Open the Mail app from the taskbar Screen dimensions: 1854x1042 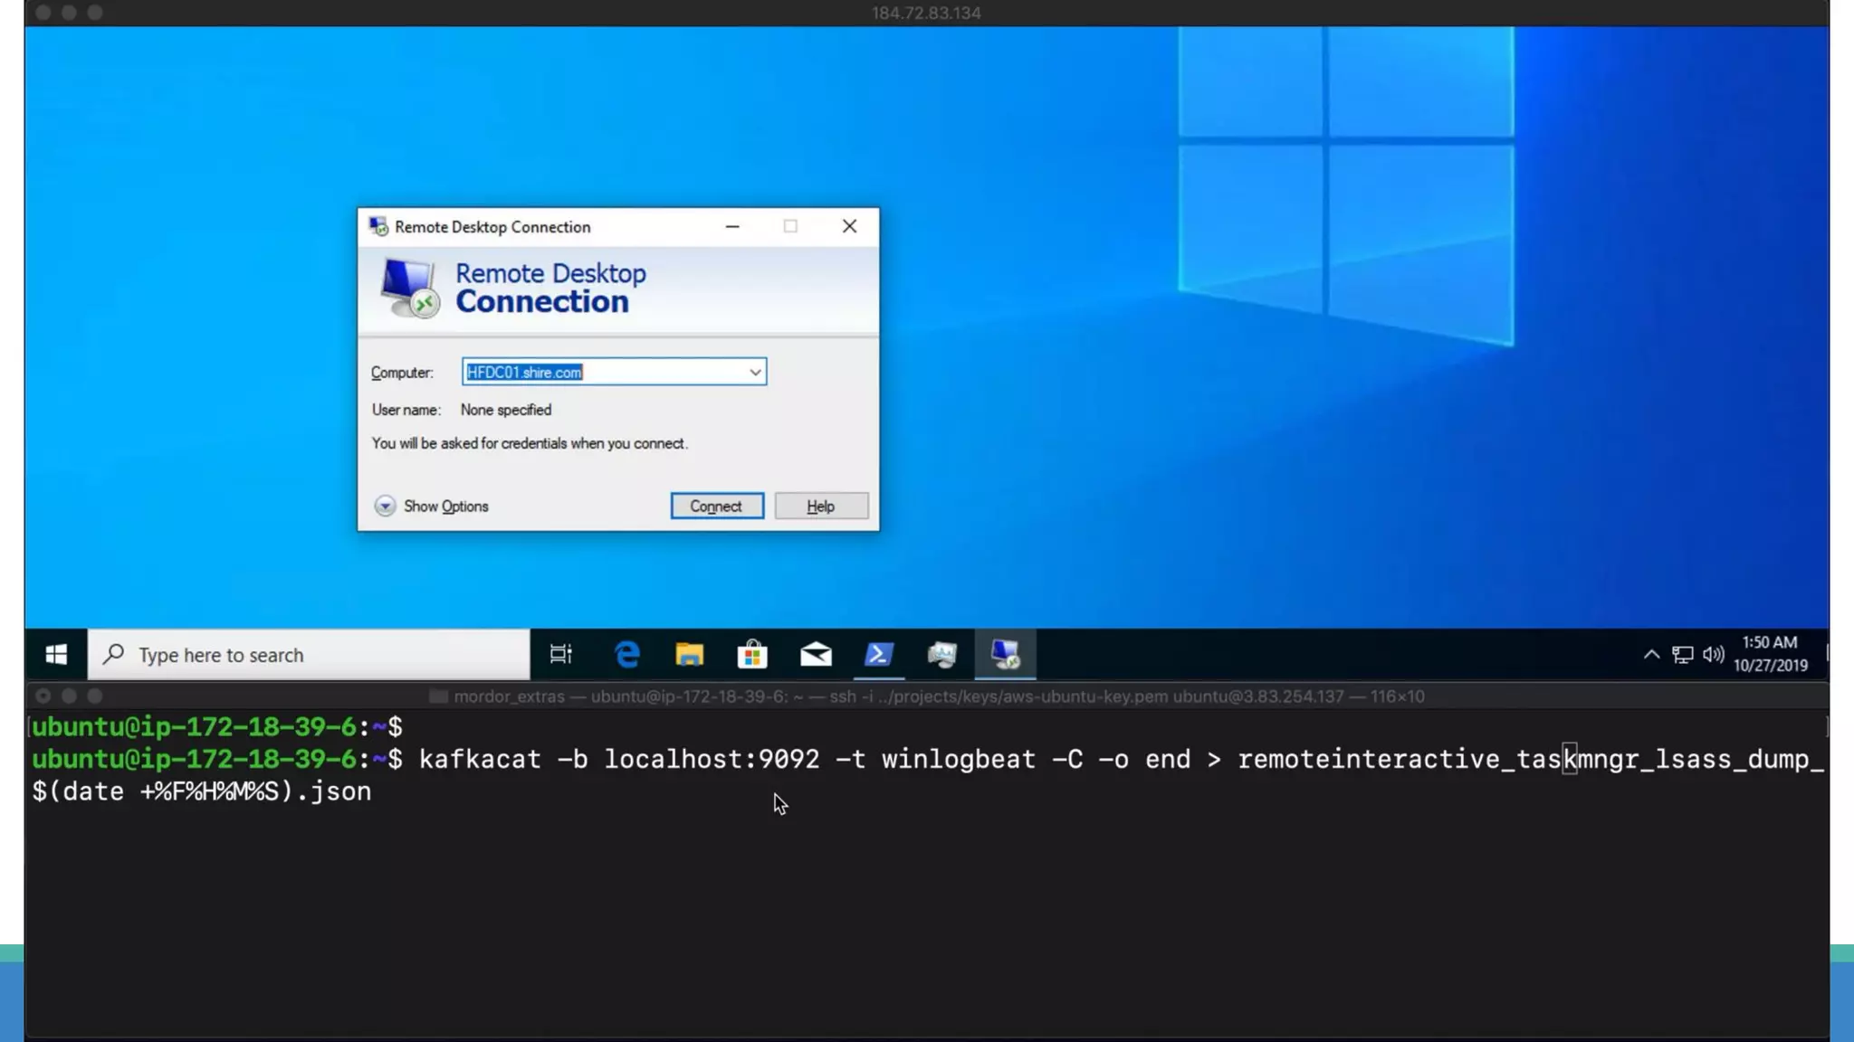[816, 654]
